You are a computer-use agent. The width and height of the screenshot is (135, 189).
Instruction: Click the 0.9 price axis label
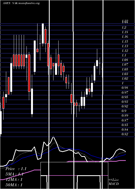[124, 111]
